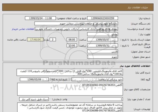Image resolution: width=158 pixels, height=112 pixels.
Task: Click the response deadline time 08:00
Action: pos(72,40)
